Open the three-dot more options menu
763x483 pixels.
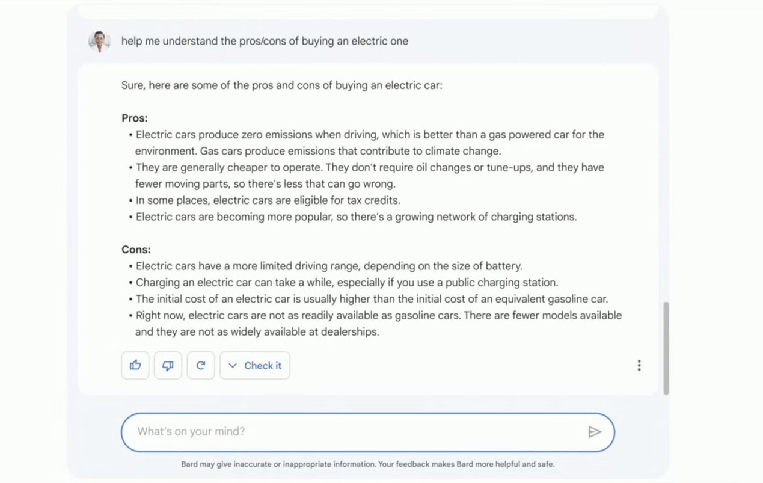tap(639, 365)
